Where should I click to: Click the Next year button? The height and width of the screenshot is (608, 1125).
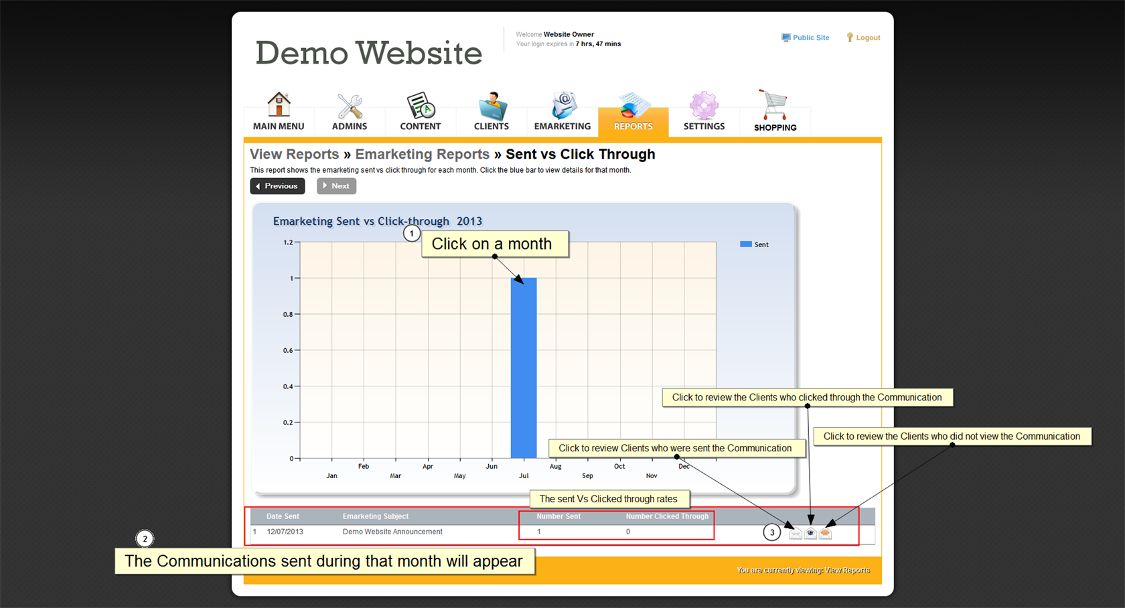(x=336, y=186)
